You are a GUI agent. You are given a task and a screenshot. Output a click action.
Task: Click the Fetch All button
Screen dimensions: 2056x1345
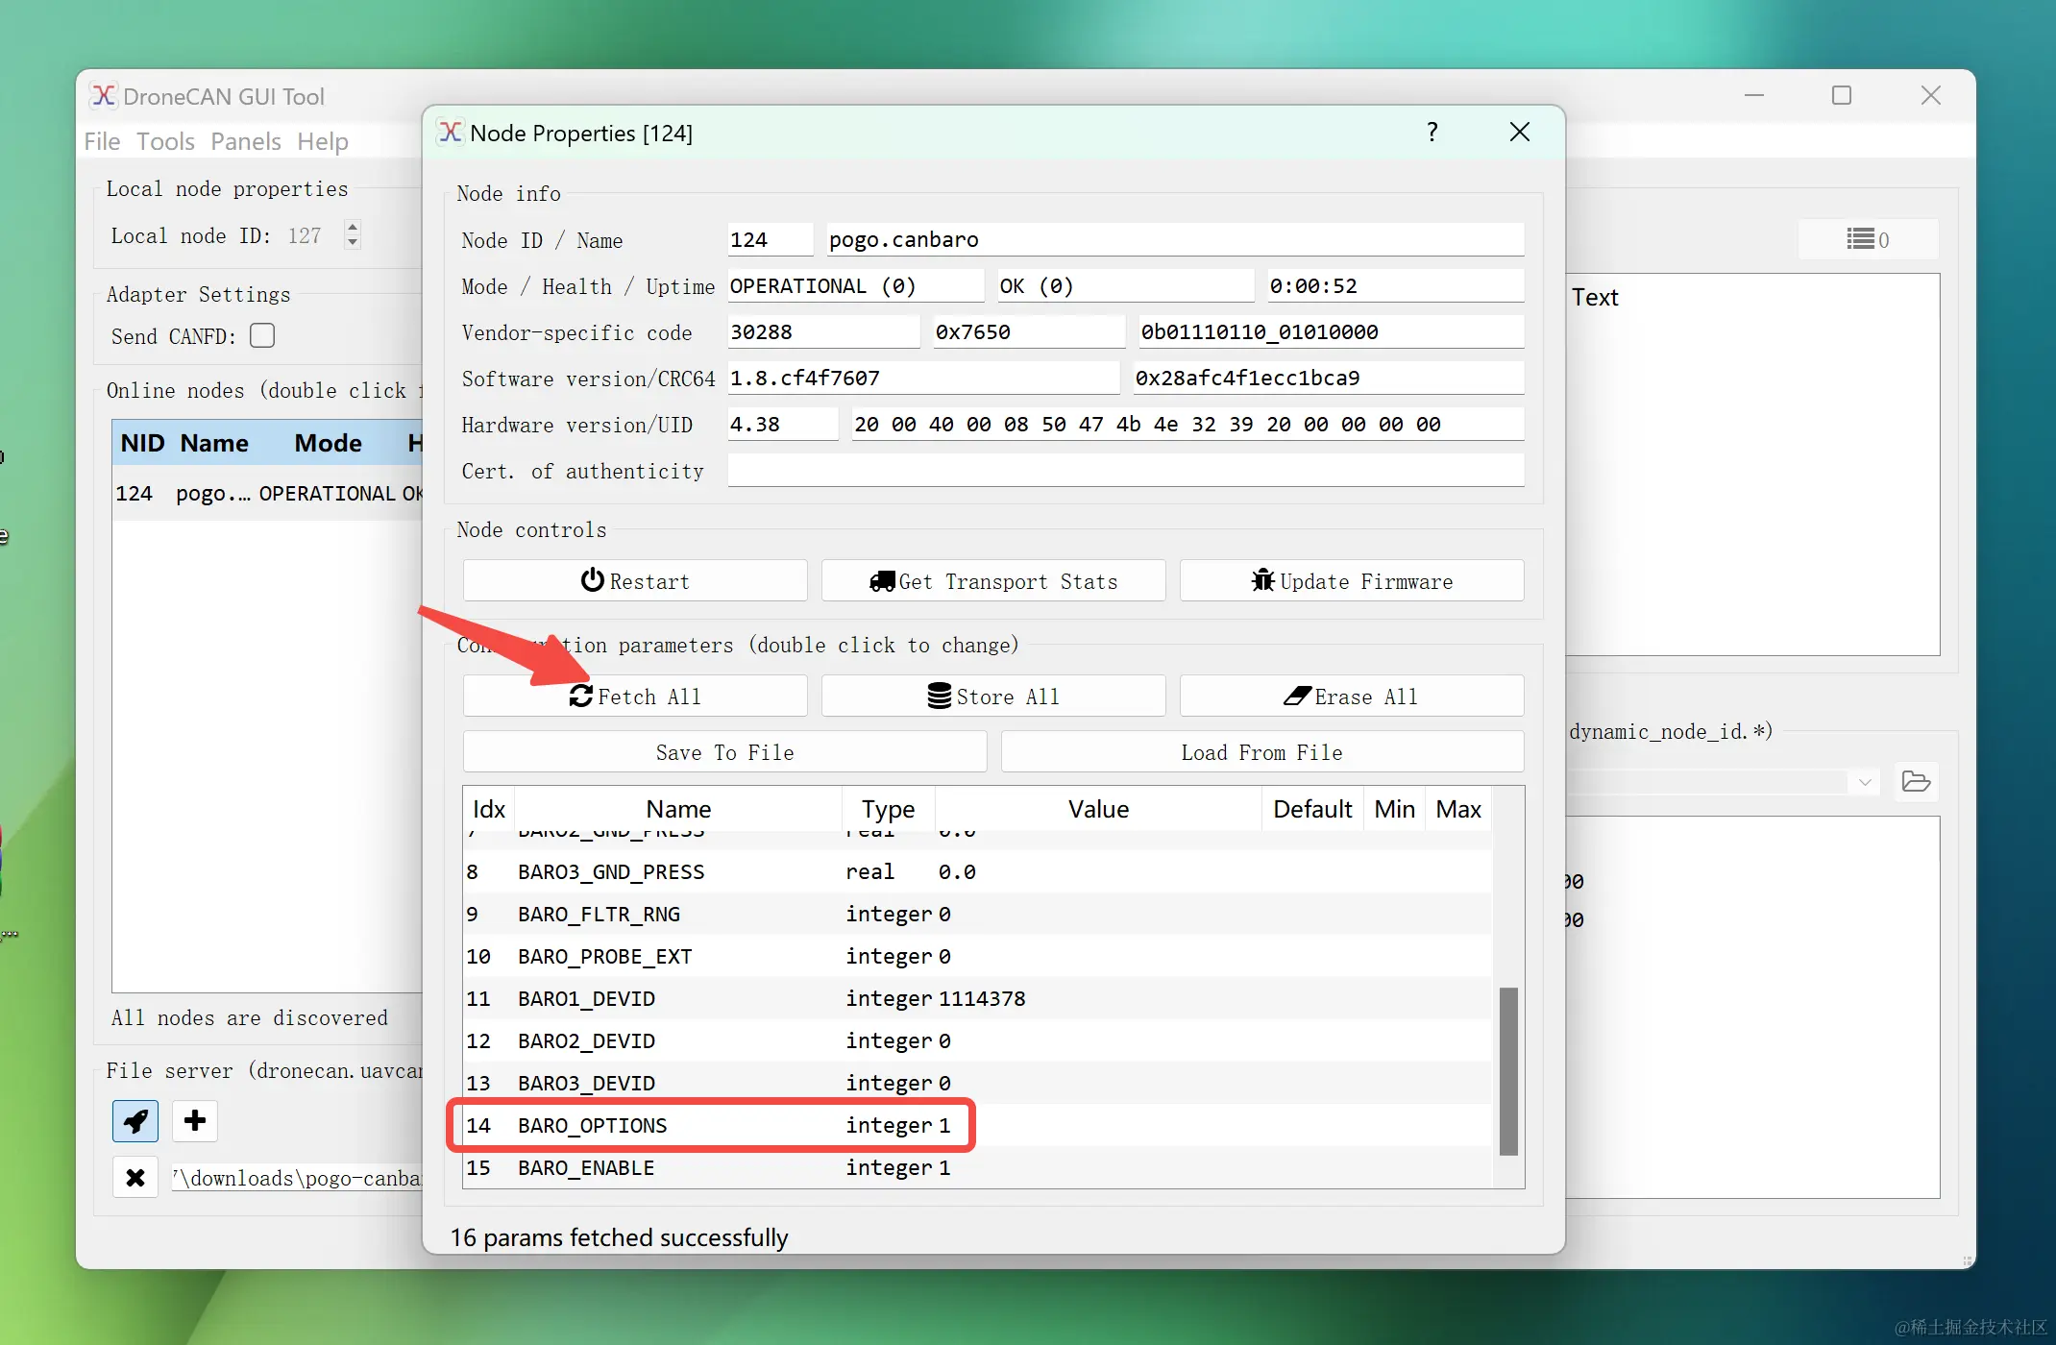635,697
